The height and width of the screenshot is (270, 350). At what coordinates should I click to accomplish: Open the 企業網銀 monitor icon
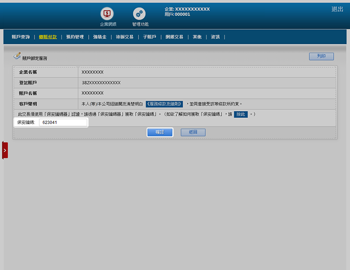pos(108,14)
